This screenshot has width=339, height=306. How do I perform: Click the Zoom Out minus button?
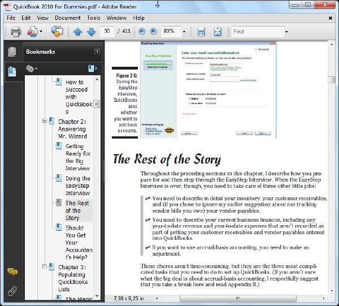(x=142, y=31)
